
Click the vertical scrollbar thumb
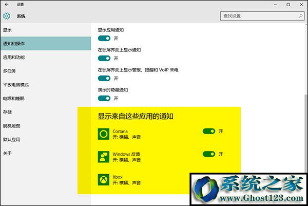coord(306,134)
